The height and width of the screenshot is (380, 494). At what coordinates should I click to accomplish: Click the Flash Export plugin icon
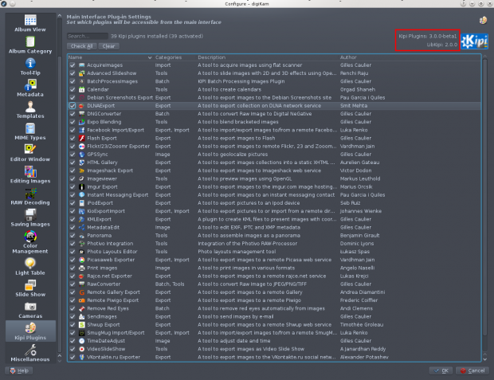tap(81, 138)
